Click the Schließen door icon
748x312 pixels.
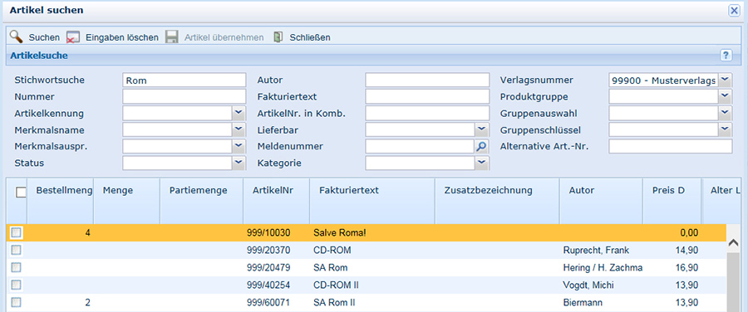[278, 37]
